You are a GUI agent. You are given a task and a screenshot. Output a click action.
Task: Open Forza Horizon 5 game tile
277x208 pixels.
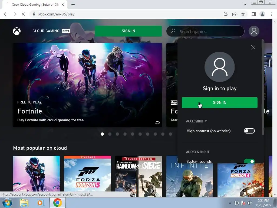[x=87, y=176]
